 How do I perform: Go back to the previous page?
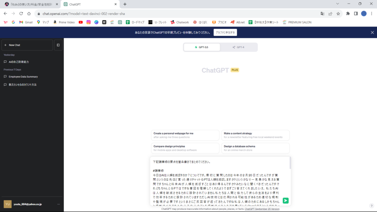(x=5, y=14)
